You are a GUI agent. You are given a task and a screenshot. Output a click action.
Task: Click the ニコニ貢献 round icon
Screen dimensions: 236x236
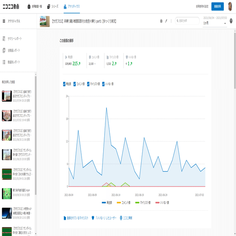[x=121, y=218]
